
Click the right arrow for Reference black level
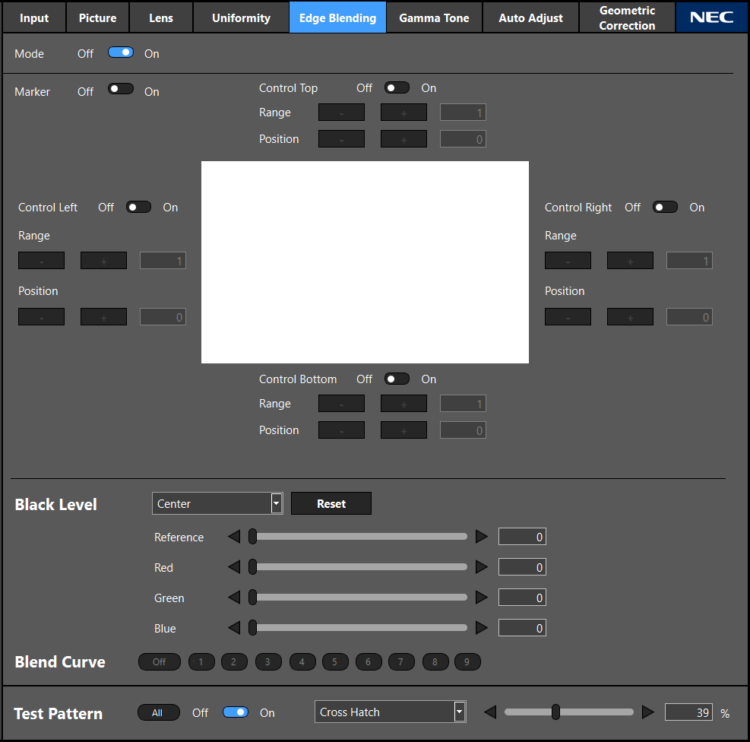[x=481, y=537]
